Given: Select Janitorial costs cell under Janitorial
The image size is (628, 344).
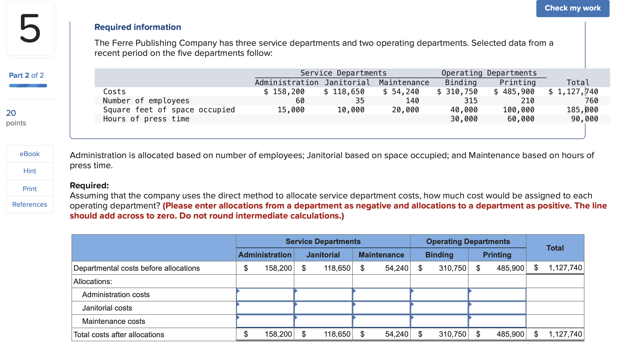Looking at the screenshot, I should click(323, 308).
